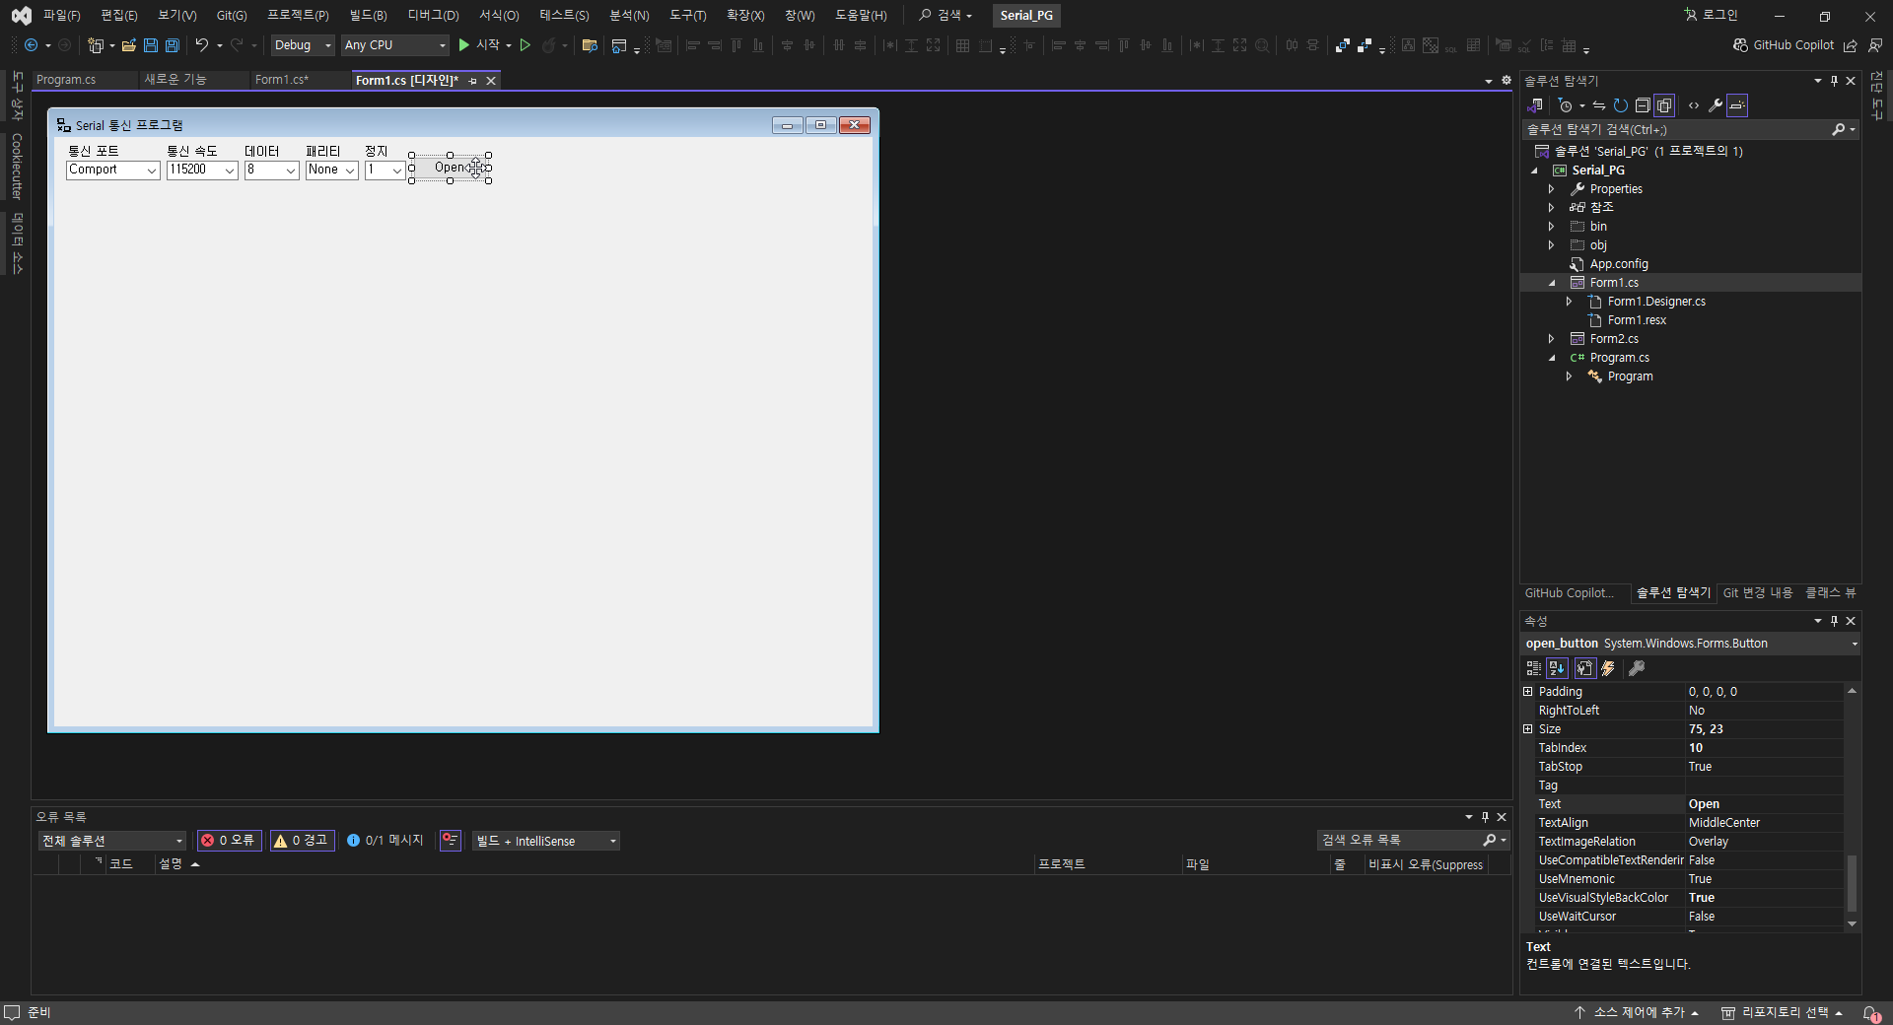This screenshot has width=1893, height=1025.
Task: Toggle the Properties view button in Properties panel
Action: click(1584, 668)
